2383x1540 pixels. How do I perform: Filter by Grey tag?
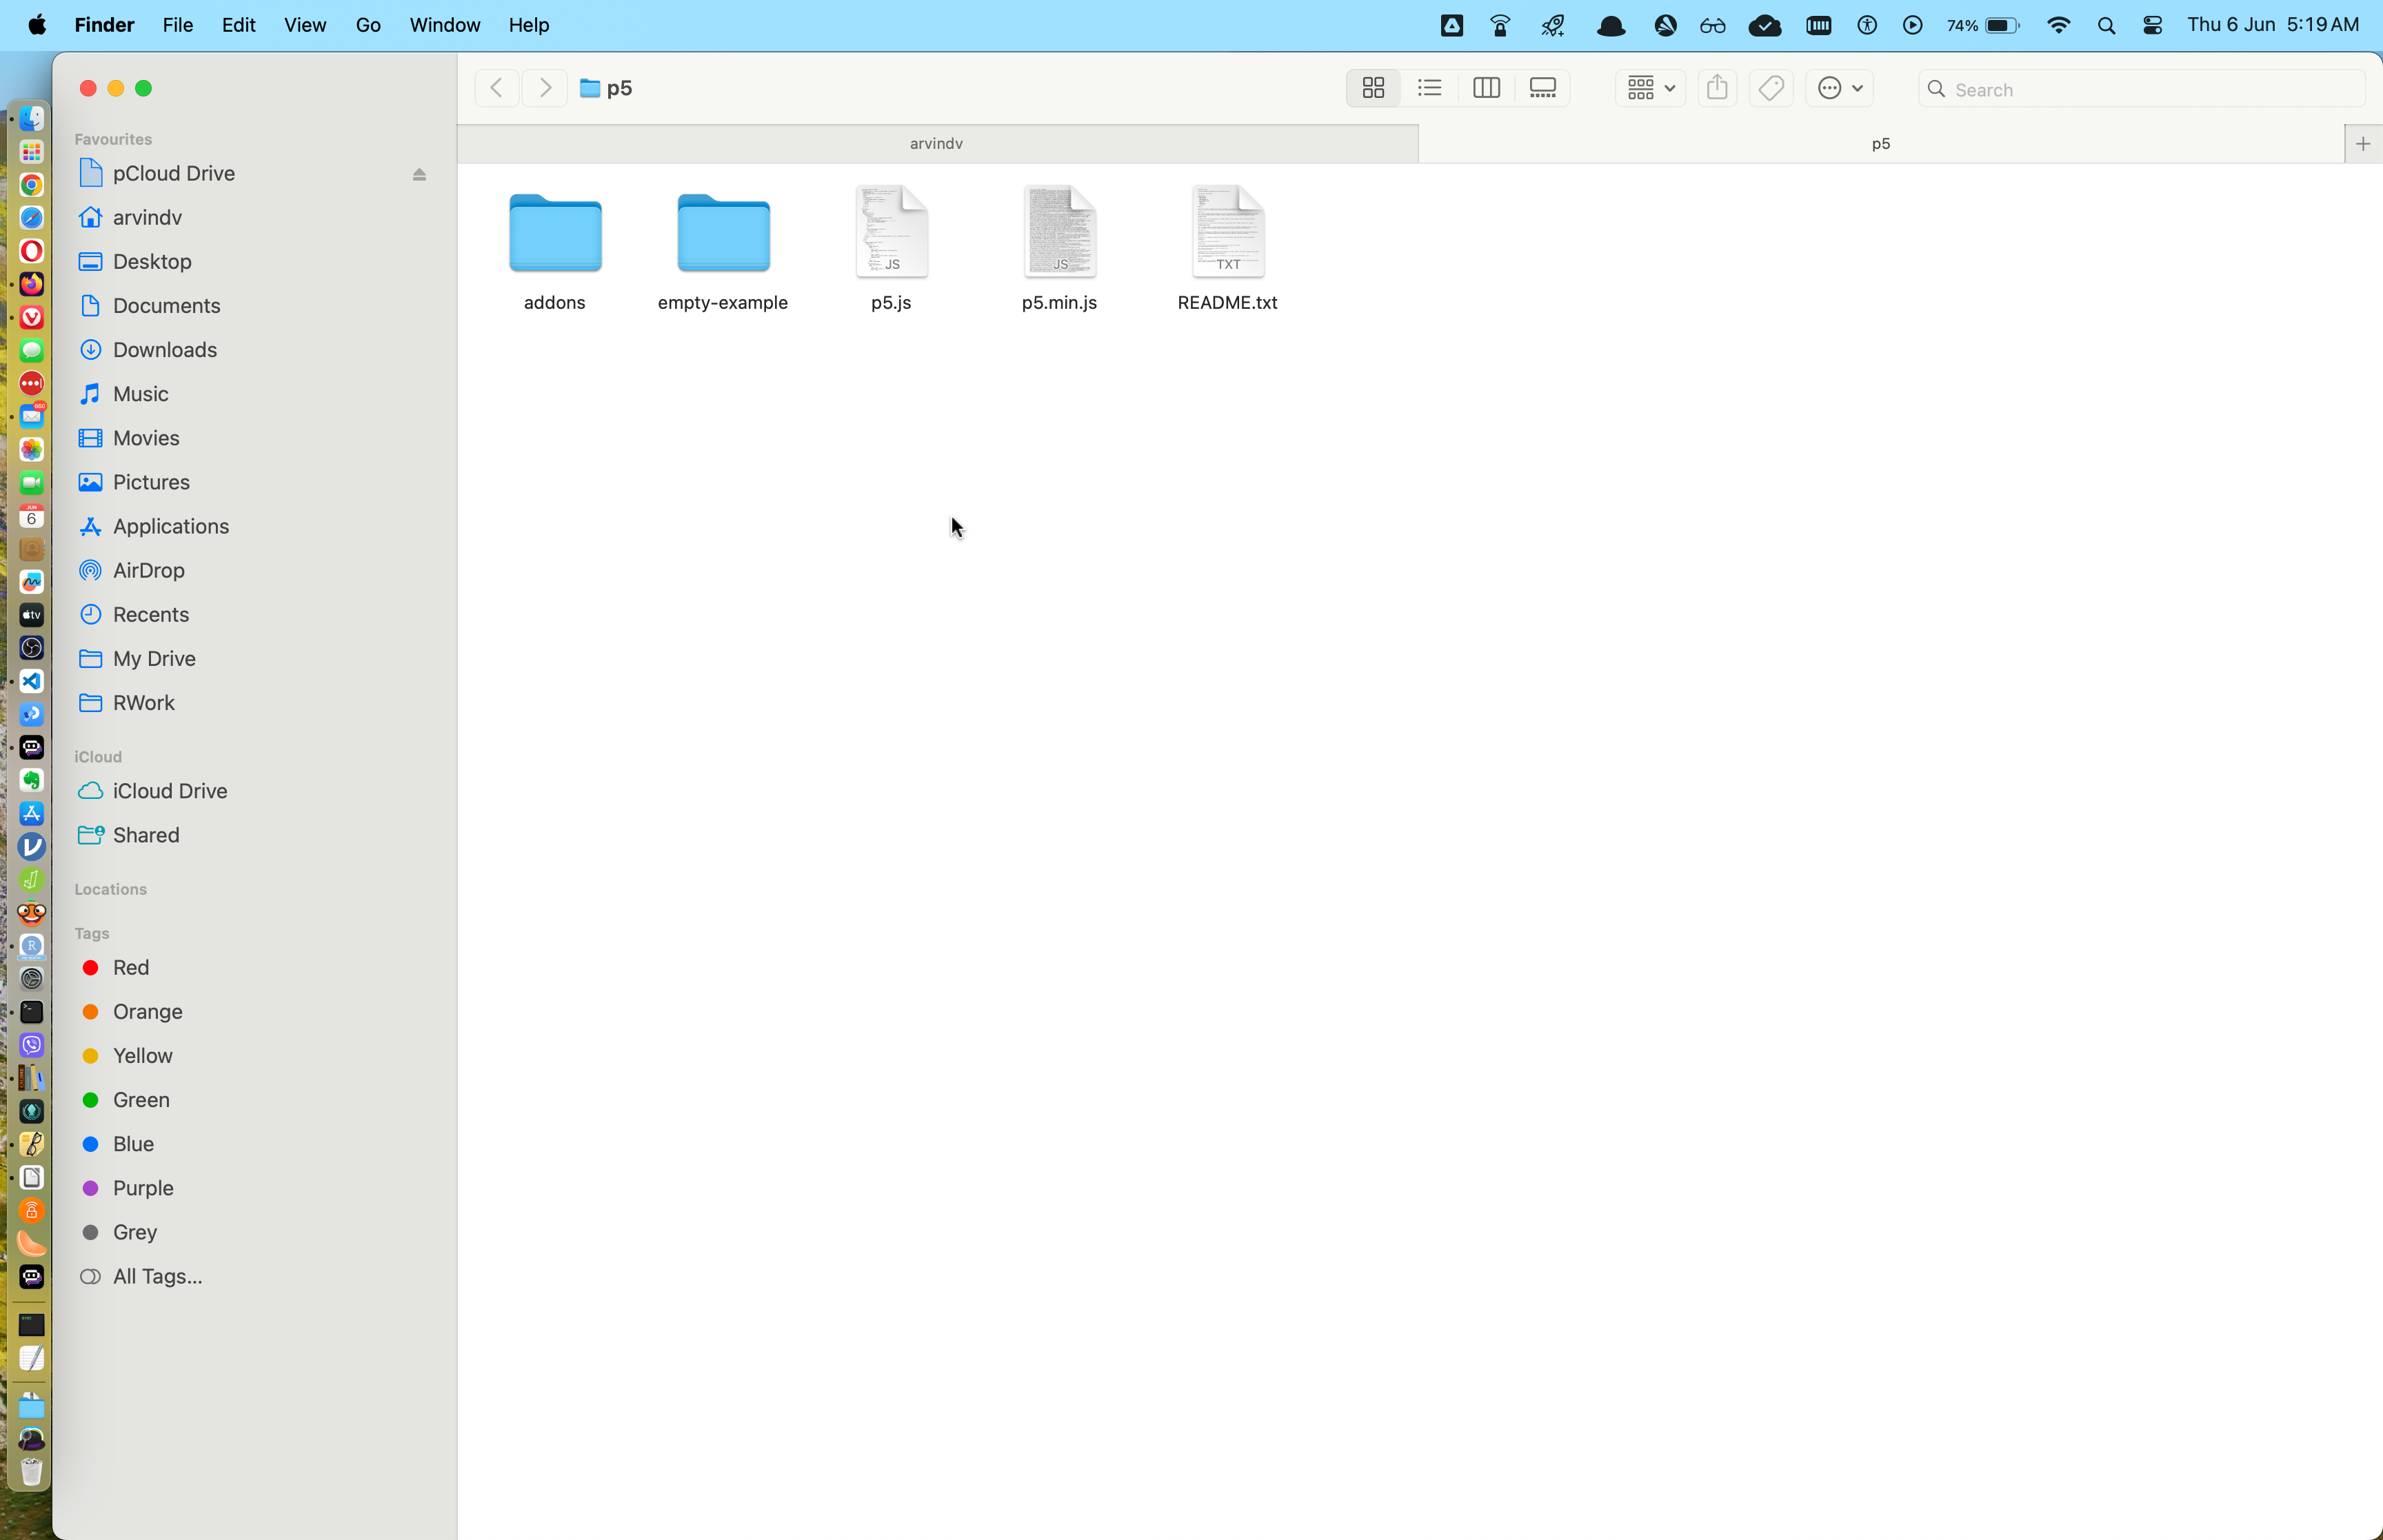135,1232
